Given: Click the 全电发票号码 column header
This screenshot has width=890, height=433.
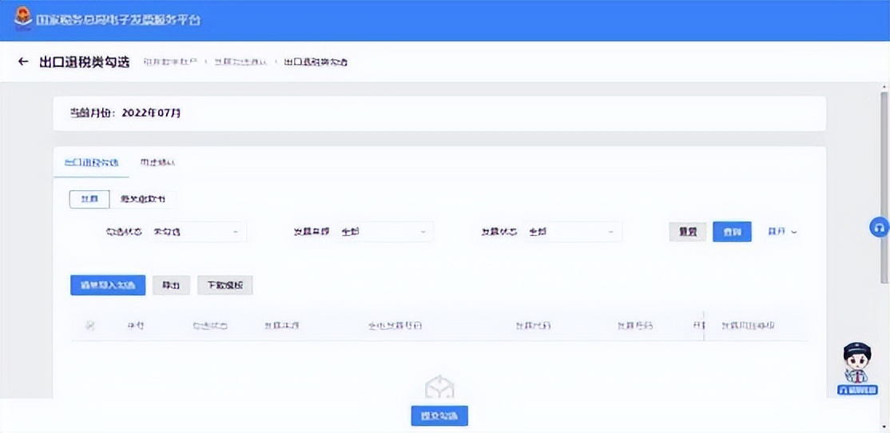Looking at the screenshot, I should click(x=395, y=326).
